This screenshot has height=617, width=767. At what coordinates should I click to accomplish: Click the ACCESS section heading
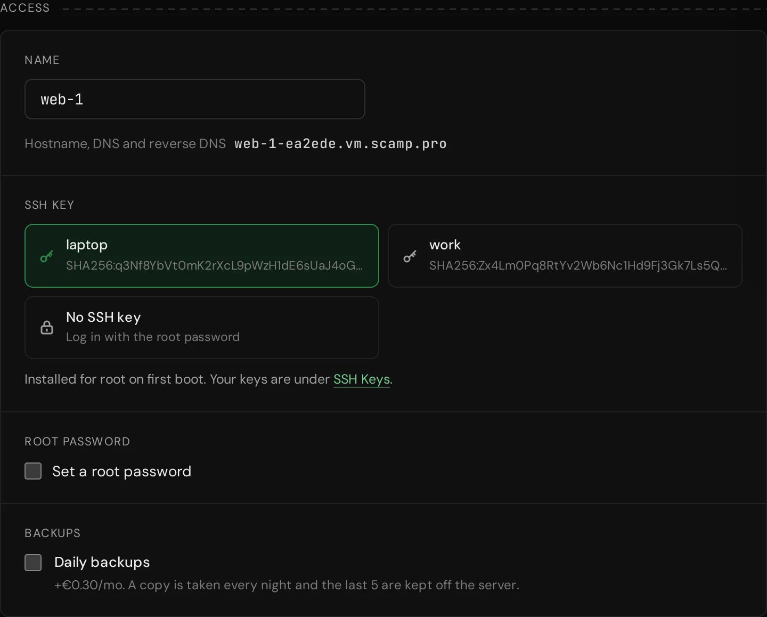tap(25, 8)
